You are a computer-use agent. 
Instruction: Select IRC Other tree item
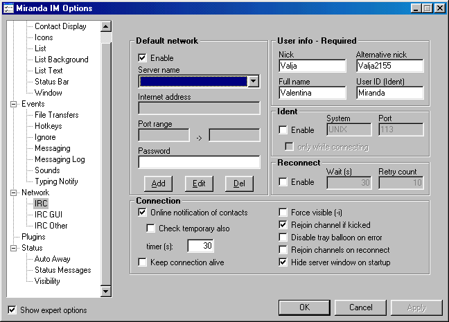point(51,226)
